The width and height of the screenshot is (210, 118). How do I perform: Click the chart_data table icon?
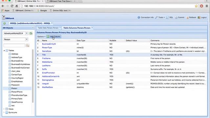pyautogui.click(x=10, y=71)
